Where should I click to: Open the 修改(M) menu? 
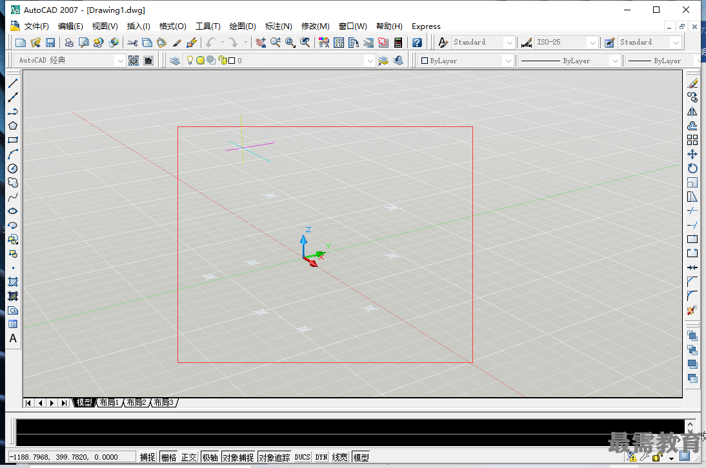[315, 26]
